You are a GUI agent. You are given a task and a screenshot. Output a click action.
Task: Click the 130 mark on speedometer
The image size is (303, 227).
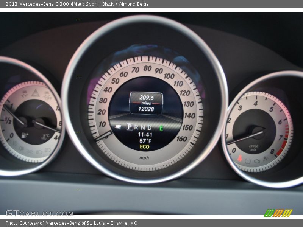click(x=189, y=104)
